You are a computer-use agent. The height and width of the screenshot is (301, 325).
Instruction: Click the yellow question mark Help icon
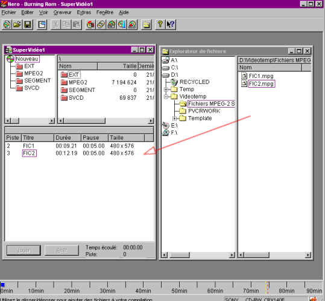point(160,25)
